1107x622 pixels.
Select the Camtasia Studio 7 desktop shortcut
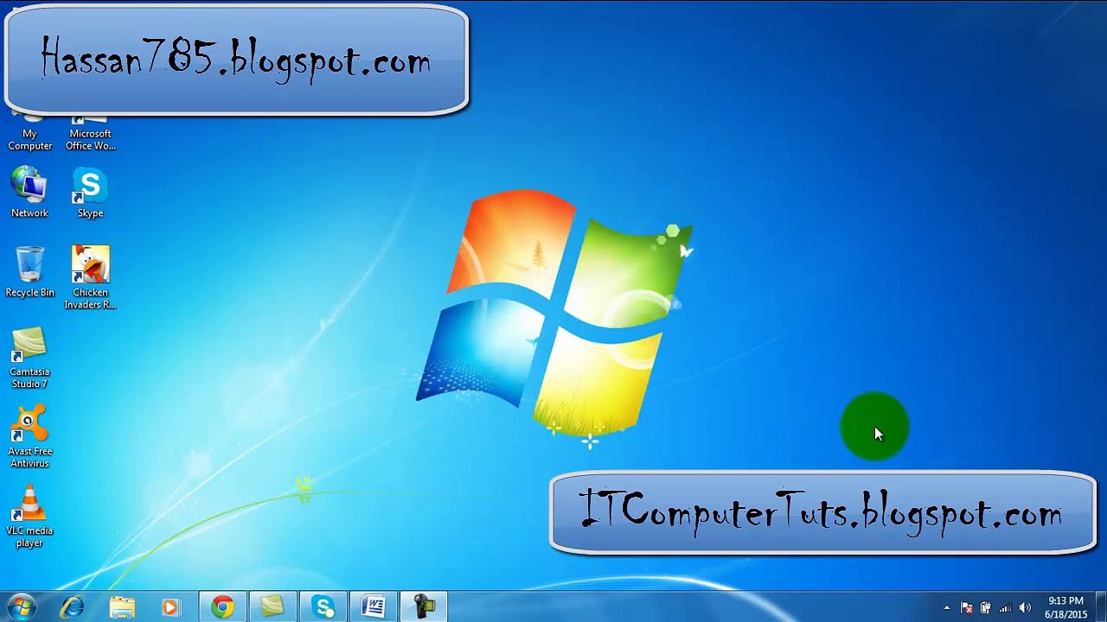29,358
